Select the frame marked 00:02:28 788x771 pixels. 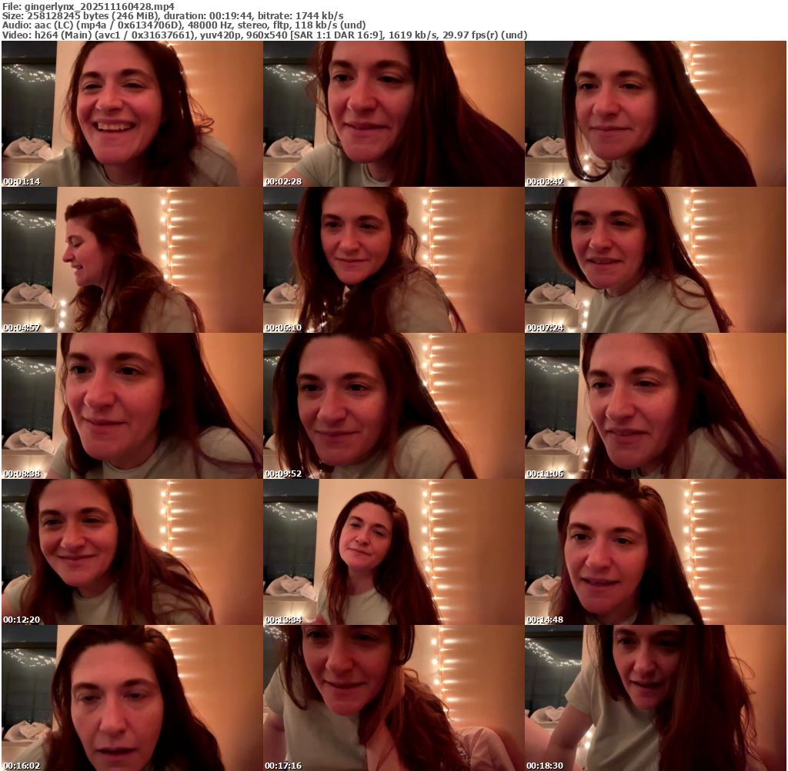click(x=393, y=114)
